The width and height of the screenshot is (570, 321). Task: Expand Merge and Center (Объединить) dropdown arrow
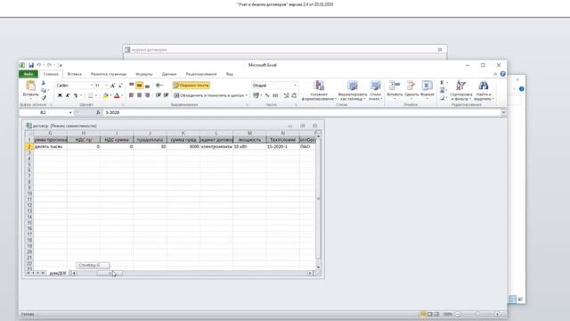(x=247, y=95)
